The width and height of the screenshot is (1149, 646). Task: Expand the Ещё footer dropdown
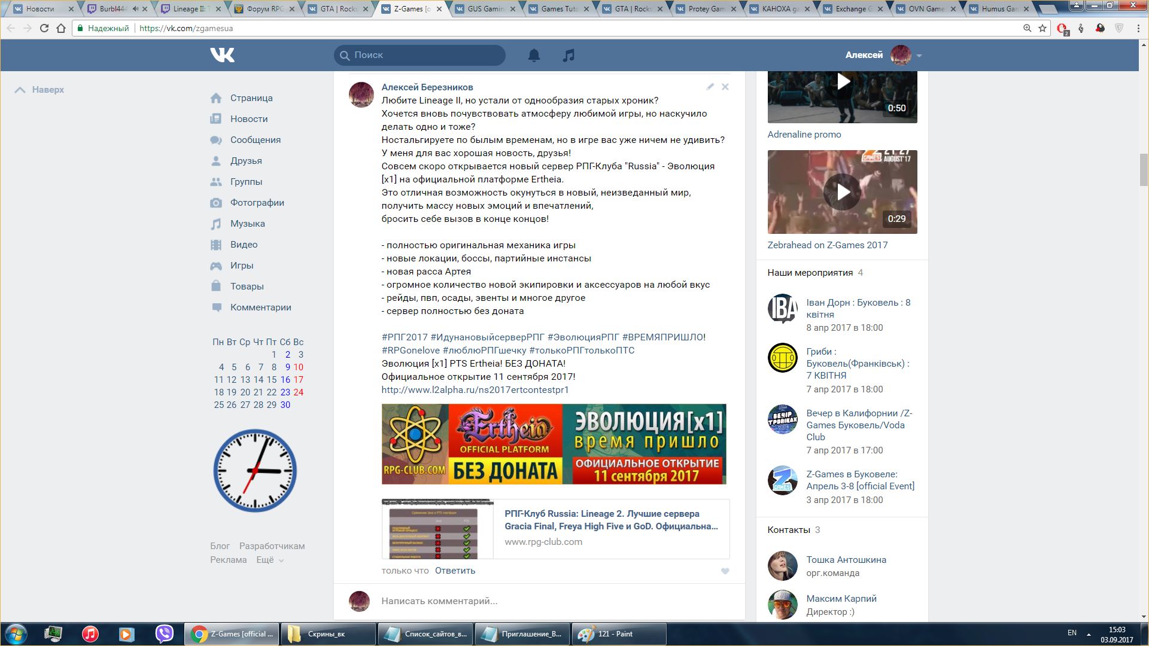tap(270, 560)
